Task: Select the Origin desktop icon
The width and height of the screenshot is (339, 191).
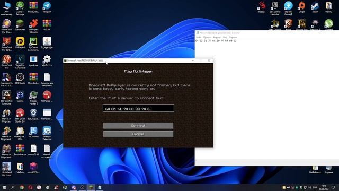Action: coord(301,7)
